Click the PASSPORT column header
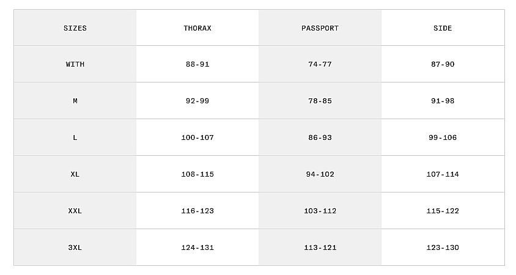Screen dimensions: 516x275 pos(320,28)
